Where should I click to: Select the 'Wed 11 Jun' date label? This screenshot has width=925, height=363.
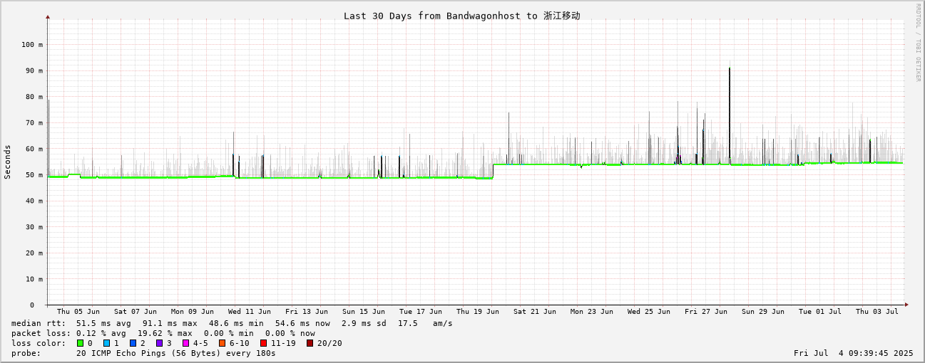pos(250,312)
